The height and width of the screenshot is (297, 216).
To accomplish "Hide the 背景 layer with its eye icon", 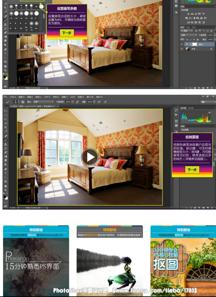I will [182, 49].
